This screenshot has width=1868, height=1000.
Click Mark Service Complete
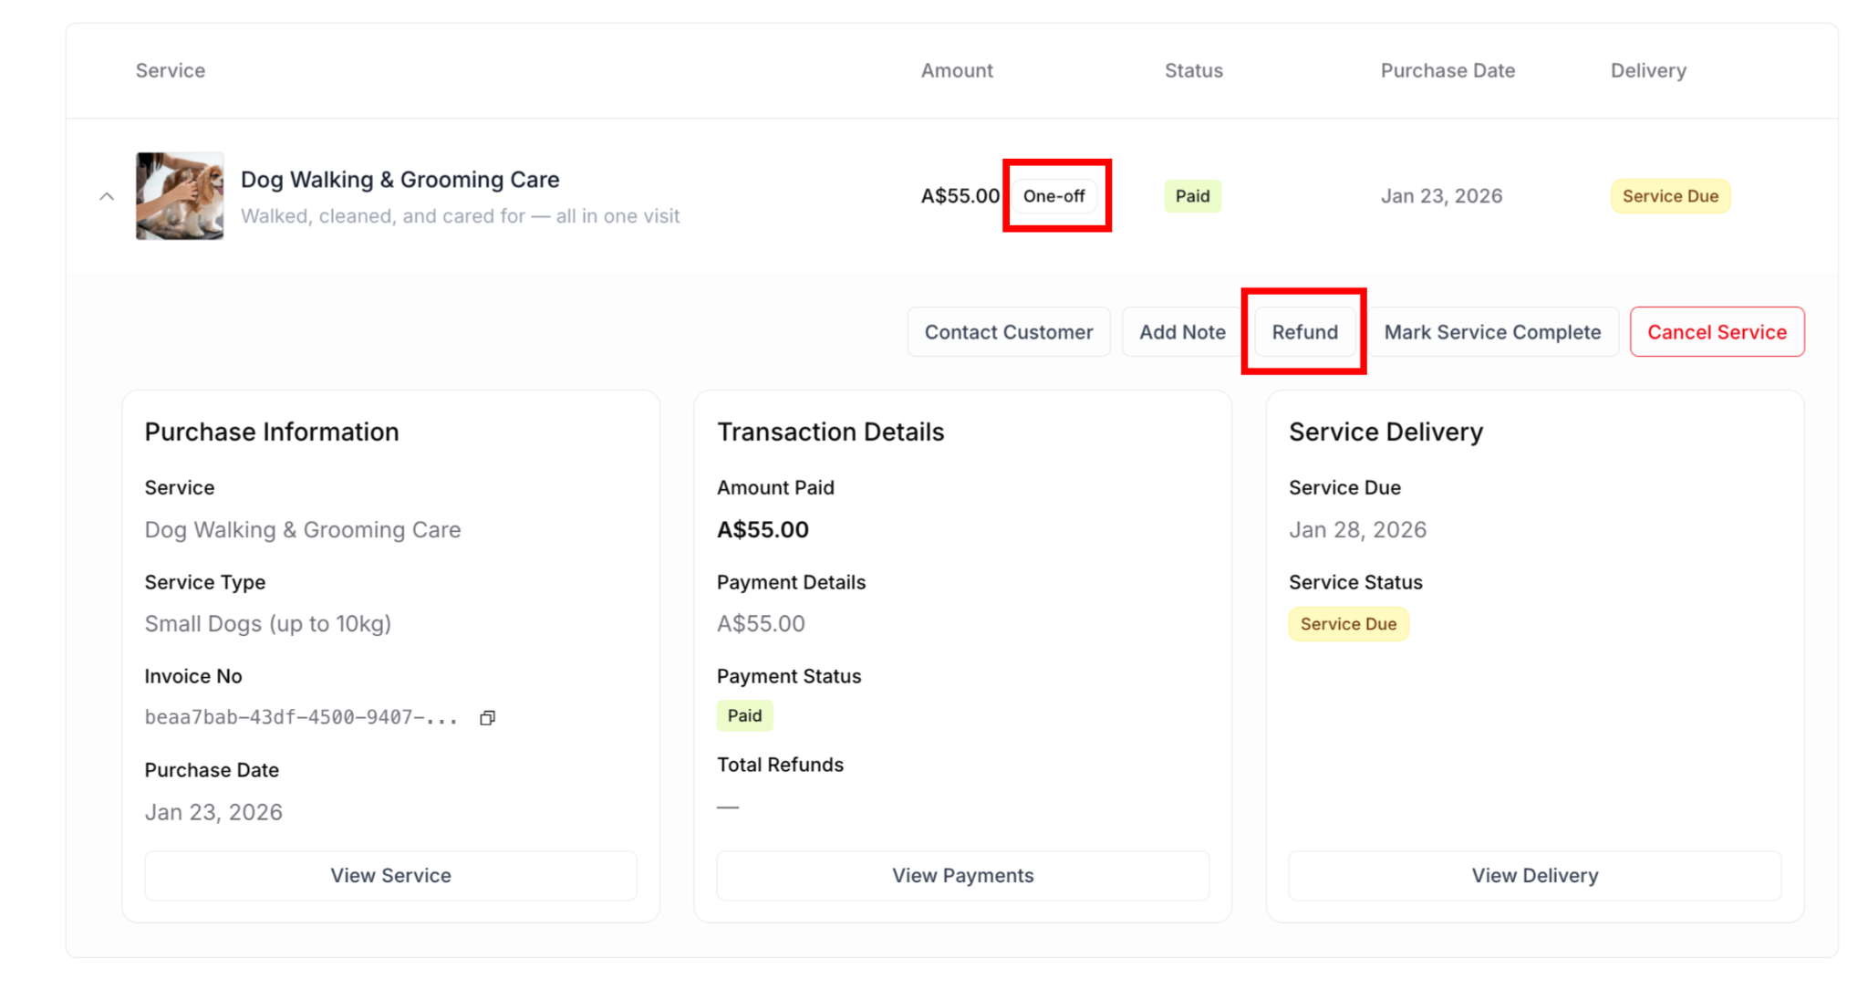[1492, 332]
